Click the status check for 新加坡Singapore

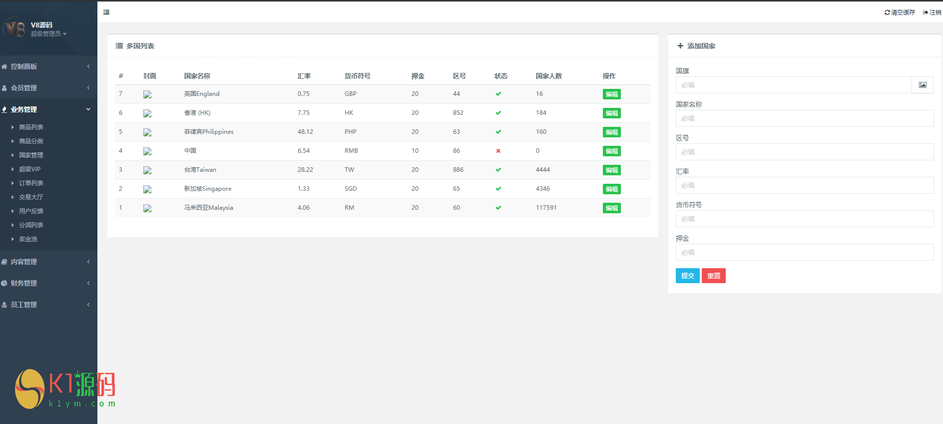click(x=498, y=189)
